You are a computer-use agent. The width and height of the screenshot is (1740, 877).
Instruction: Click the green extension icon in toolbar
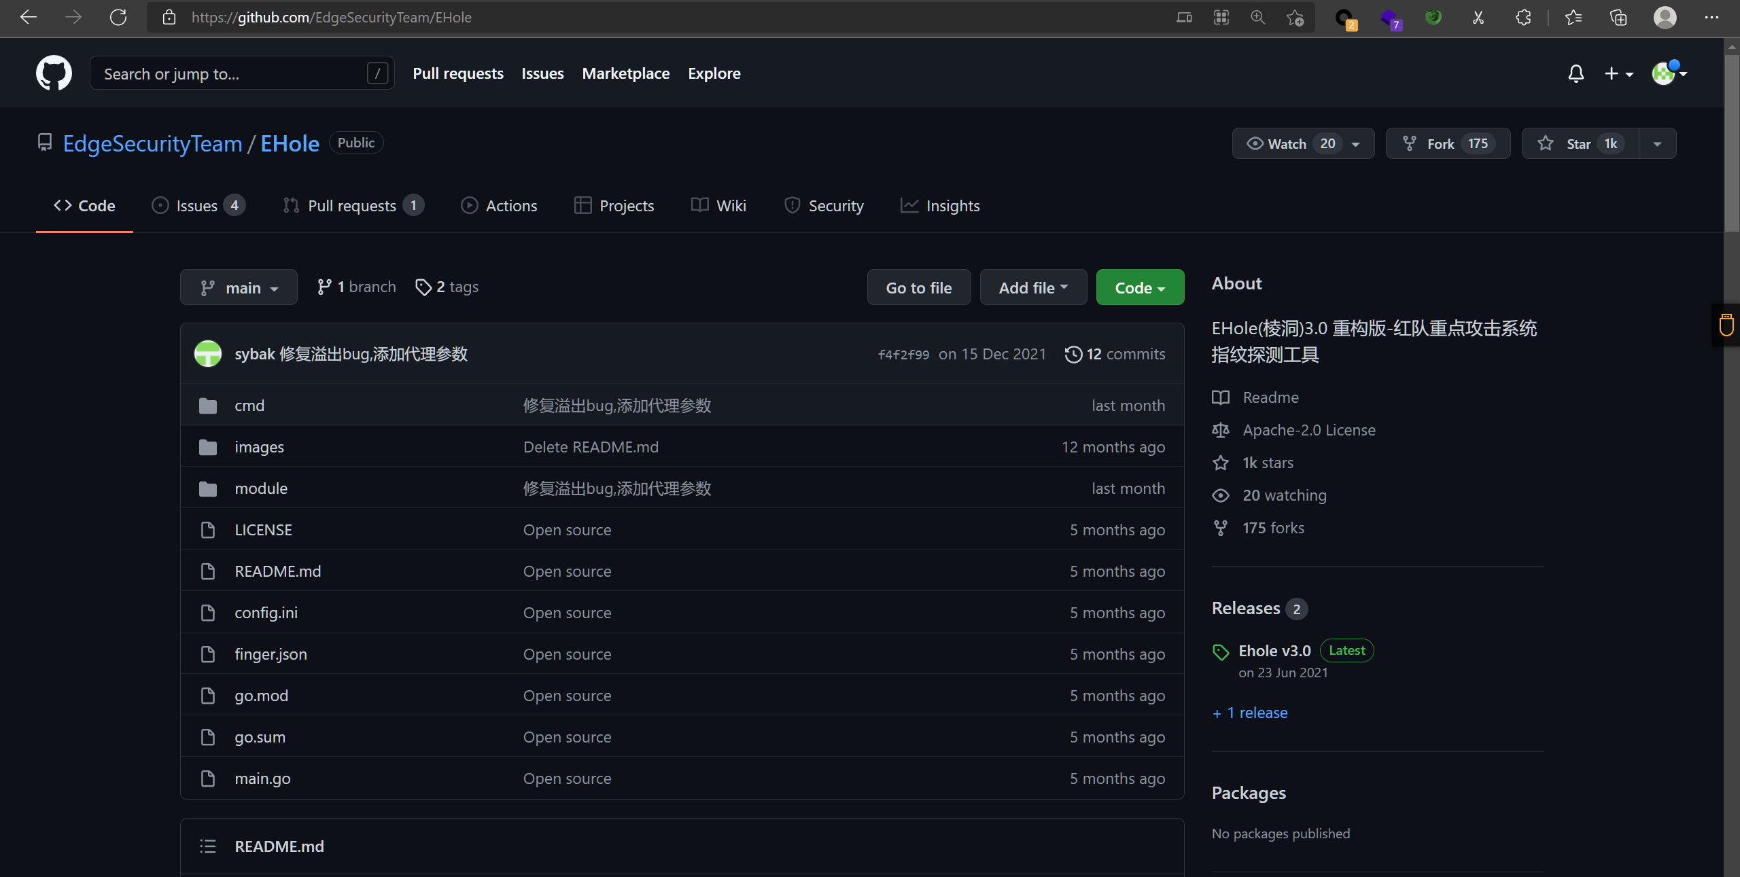pyautogui.click(x=1433, y=18)
